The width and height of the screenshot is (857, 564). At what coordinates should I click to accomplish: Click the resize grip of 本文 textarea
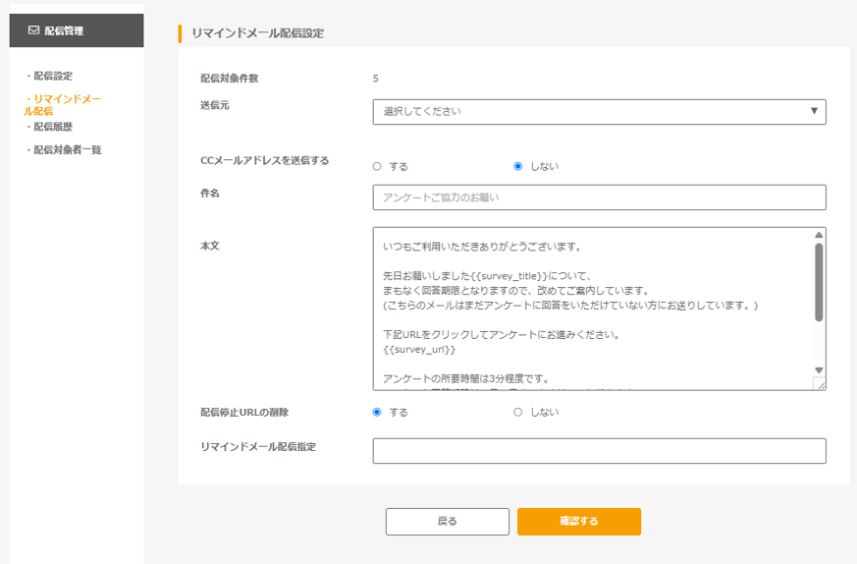tap(820, 384)
